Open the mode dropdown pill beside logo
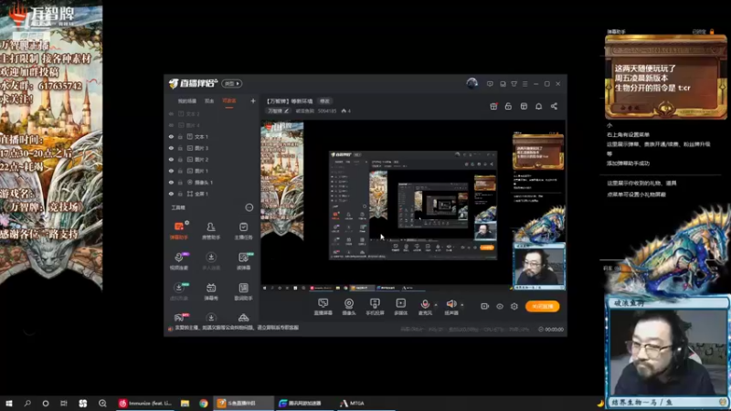 (232, 83)
